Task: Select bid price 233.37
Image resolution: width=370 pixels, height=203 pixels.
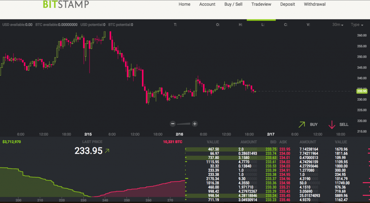Action: pyautogui.click(x=271, y=179)
